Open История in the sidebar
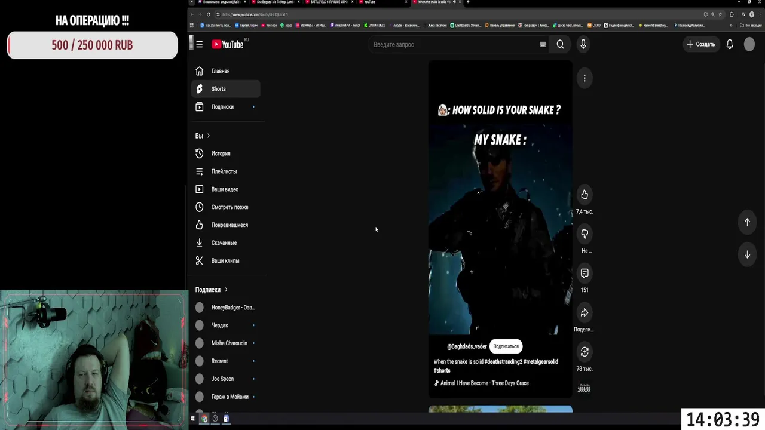Viewport: 765px width, 430px height. [x=225, y=153]
